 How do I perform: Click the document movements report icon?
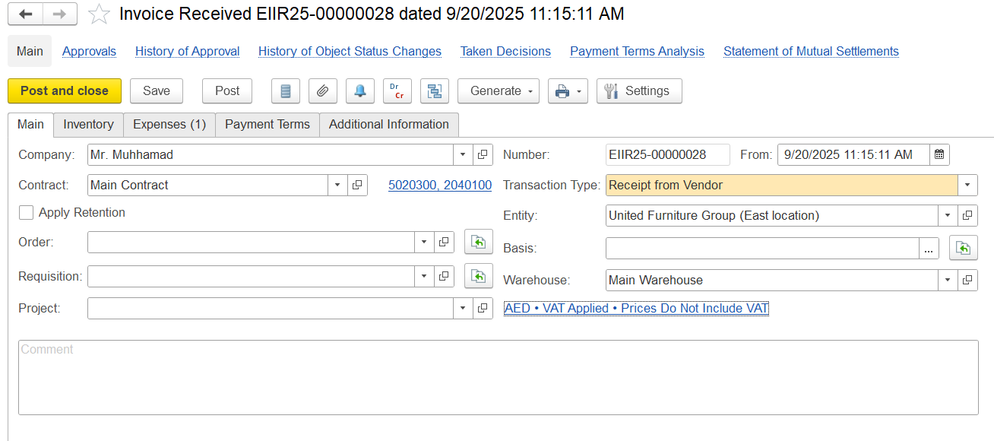coord(286,90)
